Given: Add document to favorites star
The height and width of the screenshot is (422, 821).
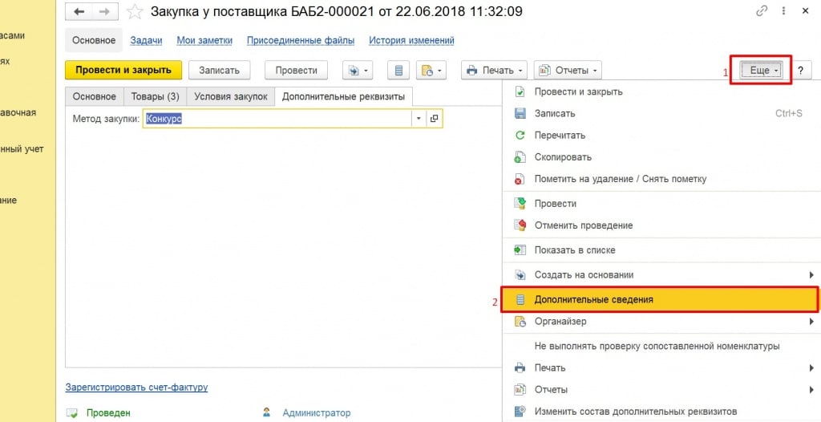Looking at the screenshot, I should pyautogui.click(x=135, y=12).
